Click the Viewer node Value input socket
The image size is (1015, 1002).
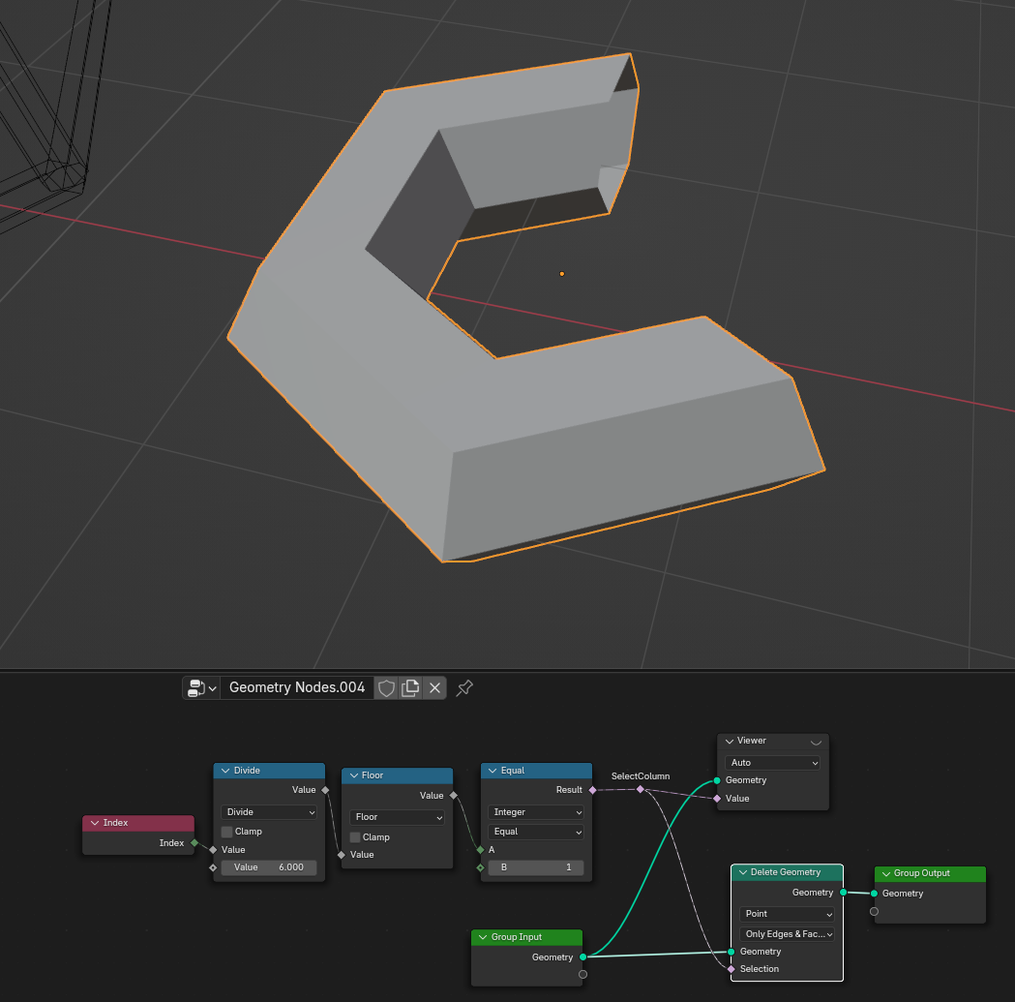[x=717, y=799]
